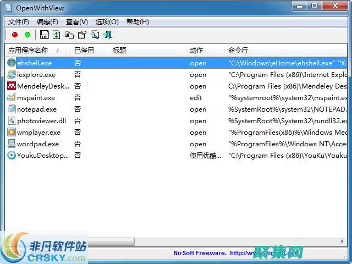352x264 pixels.
Task: Click the exit door toolbar icon
Action: click(107, 35)
